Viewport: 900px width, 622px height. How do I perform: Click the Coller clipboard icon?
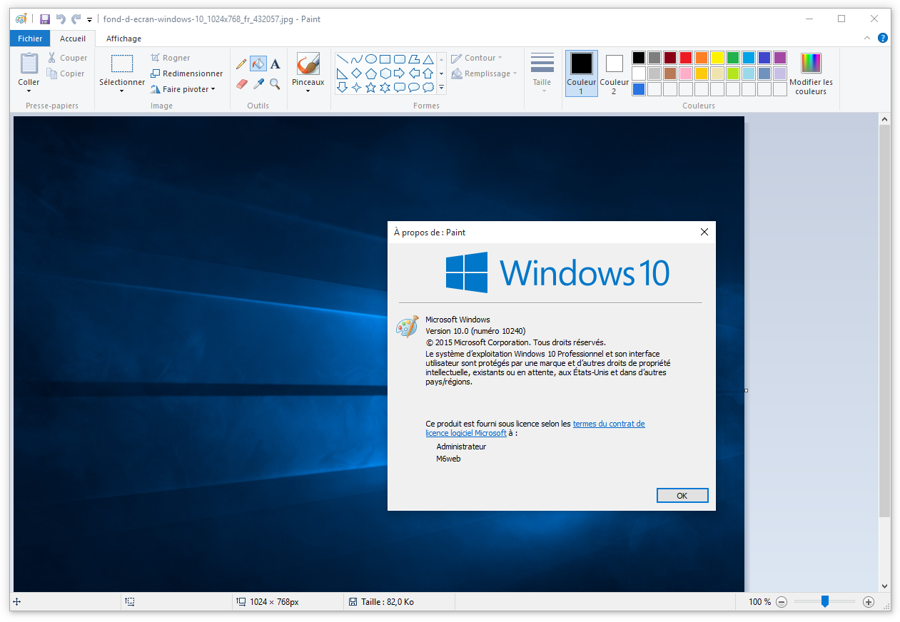(29, 63)
